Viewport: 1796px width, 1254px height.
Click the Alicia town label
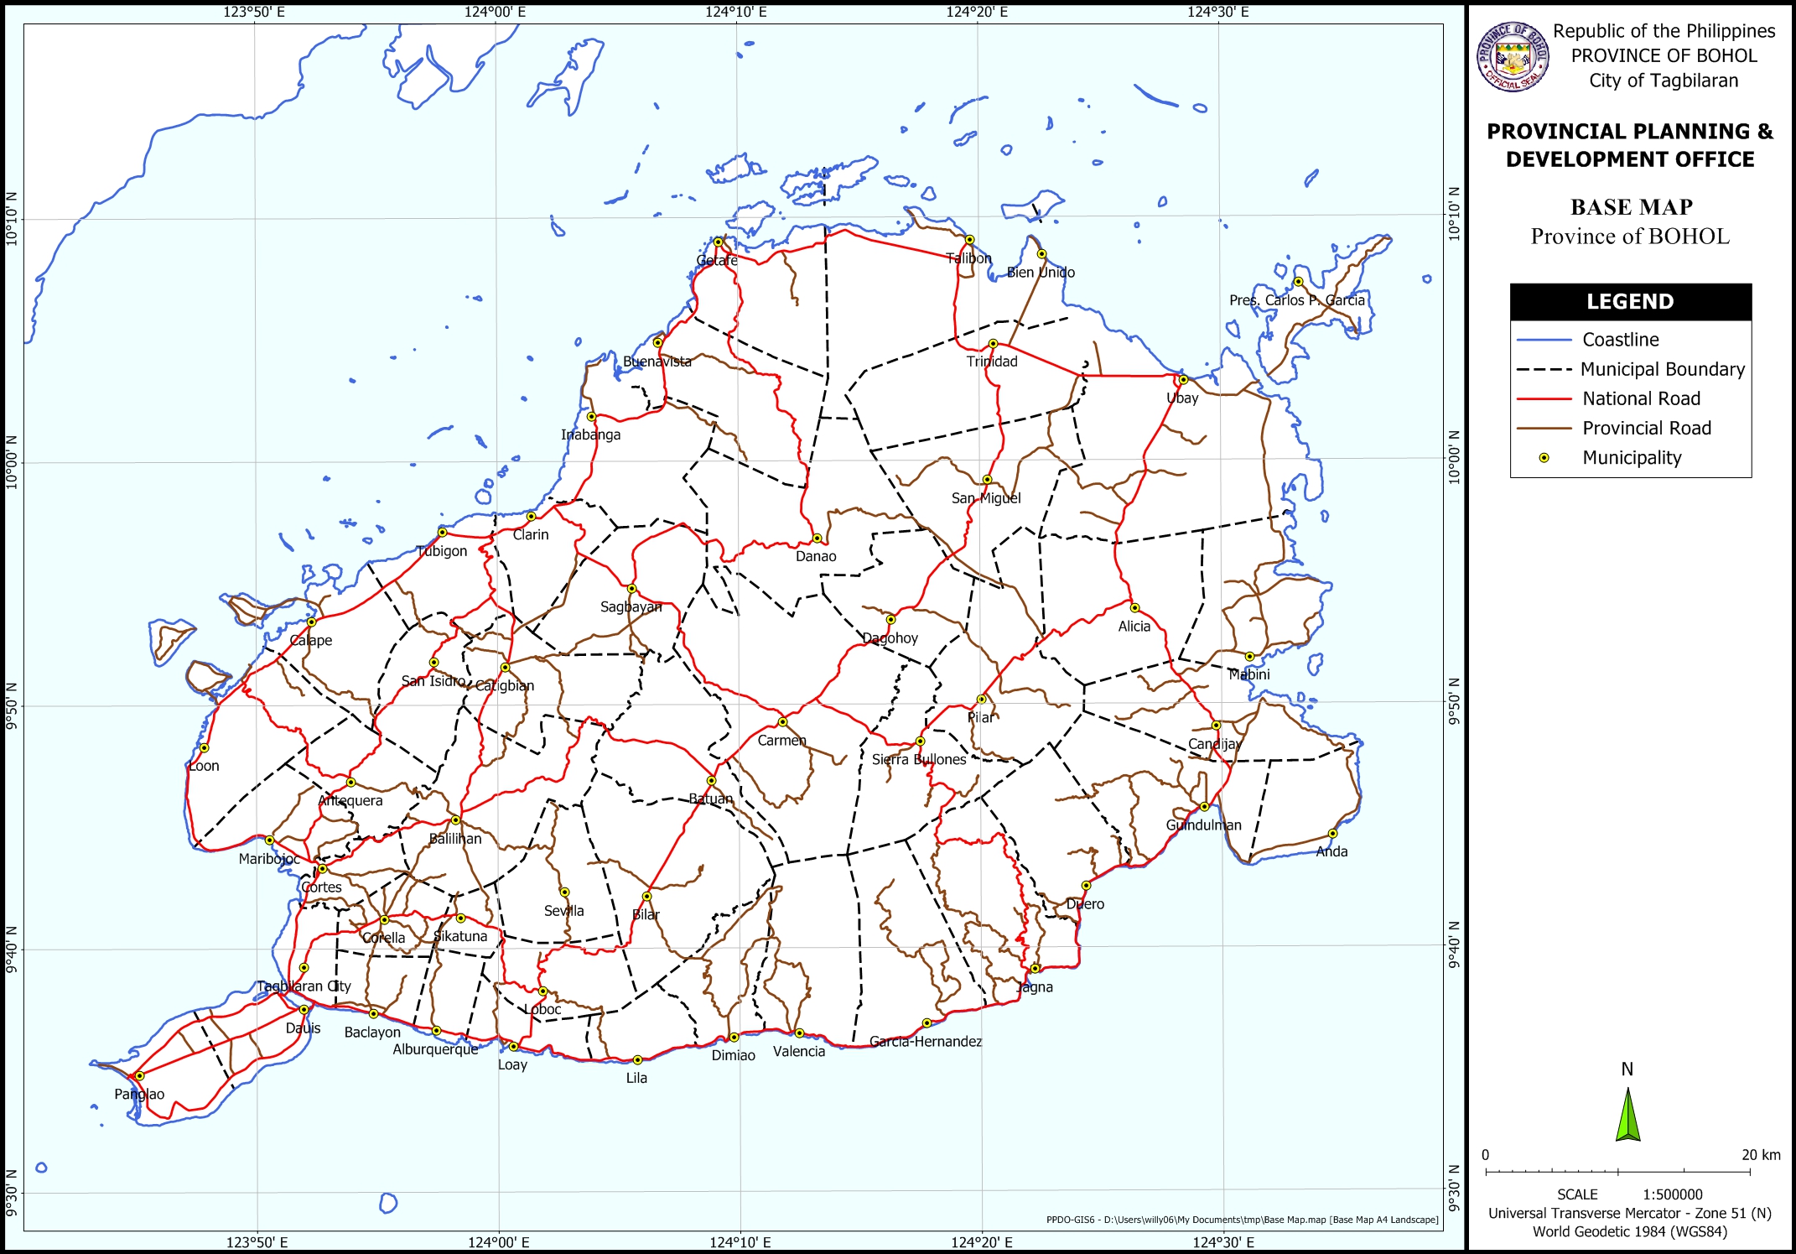(x=1134, y=627)
